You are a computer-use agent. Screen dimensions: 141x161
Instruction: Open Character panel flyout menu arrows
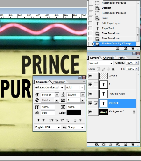tap(84, 82)
